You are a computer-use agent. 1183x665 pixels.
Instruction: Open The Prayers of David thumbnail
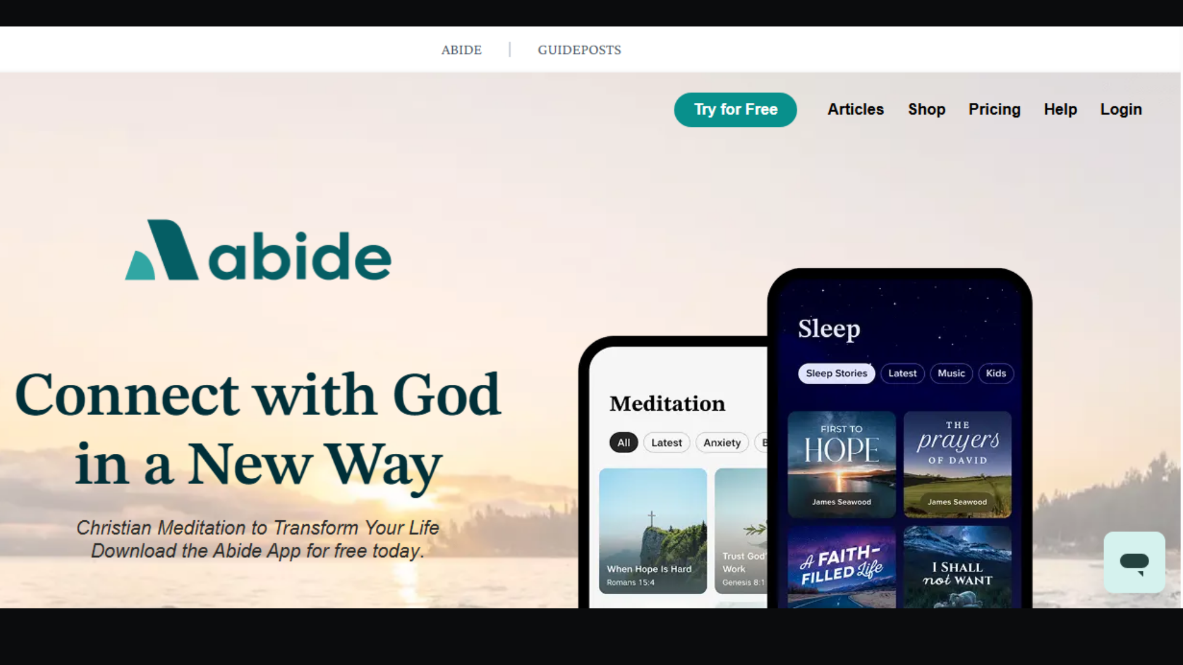tap(957, 464)
